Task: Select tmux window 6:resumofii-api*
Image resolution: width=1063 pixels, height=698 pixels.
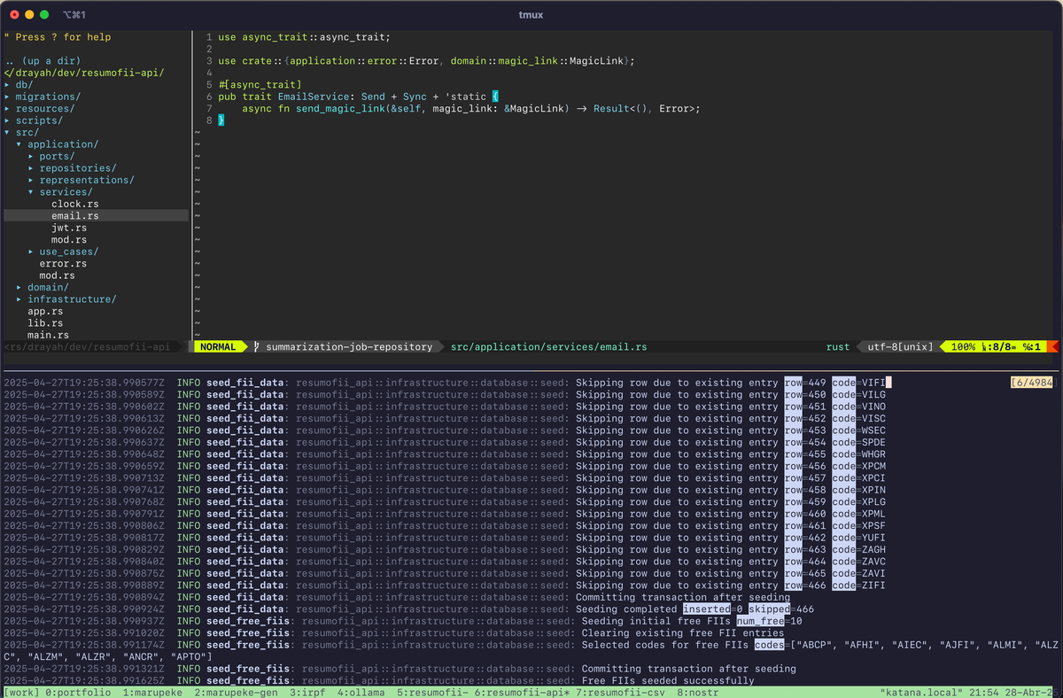Action: click(x=522, y=692)
